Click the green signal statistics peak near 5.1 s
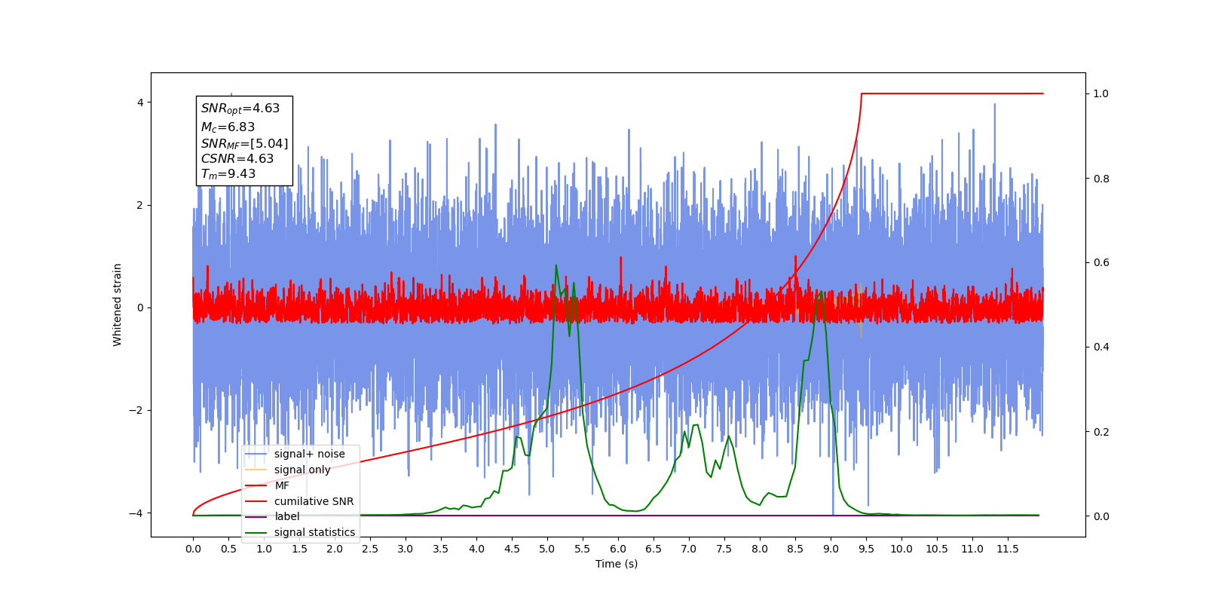Screen dimensions: 1206x603 coord(556,265)
